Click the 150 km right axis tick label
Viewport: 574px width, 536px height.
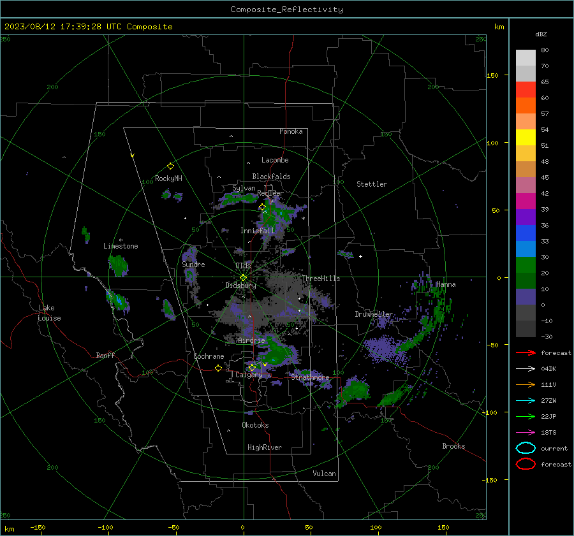[x=492, y=75]
